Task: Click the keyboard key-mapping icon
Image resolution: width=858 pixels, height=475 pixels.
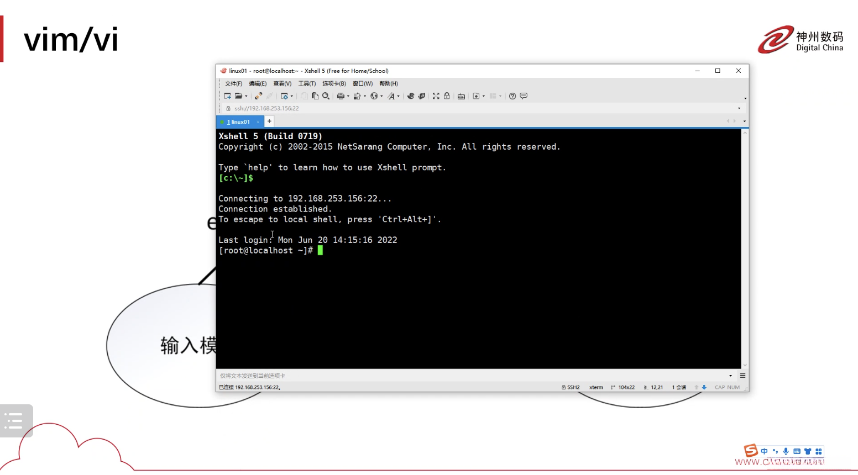Action: [461, 96]
